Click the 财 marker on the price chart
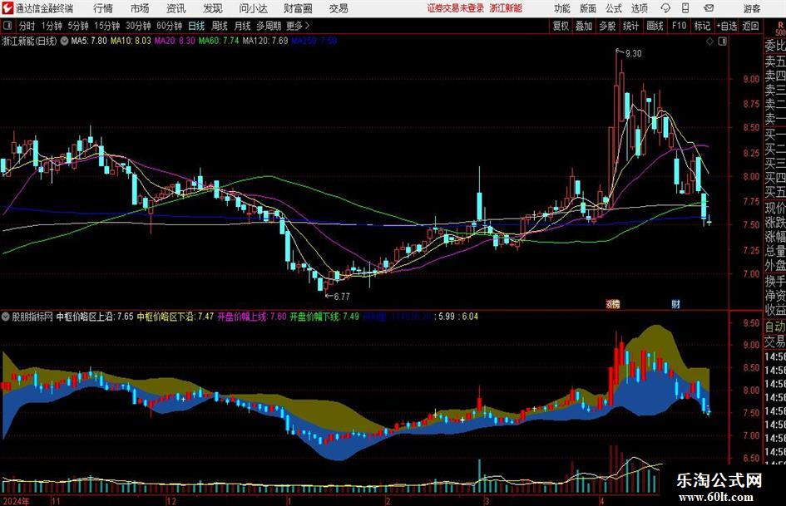 (675, 303)
